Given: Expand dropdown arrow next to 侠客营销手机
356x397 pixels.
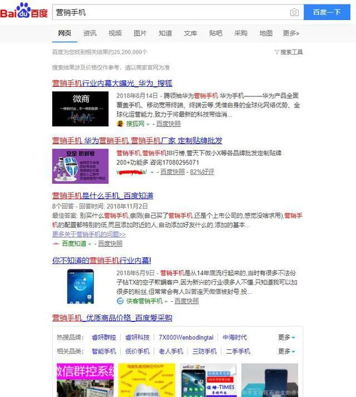Looking at the screenshot, I should (166, 302).
